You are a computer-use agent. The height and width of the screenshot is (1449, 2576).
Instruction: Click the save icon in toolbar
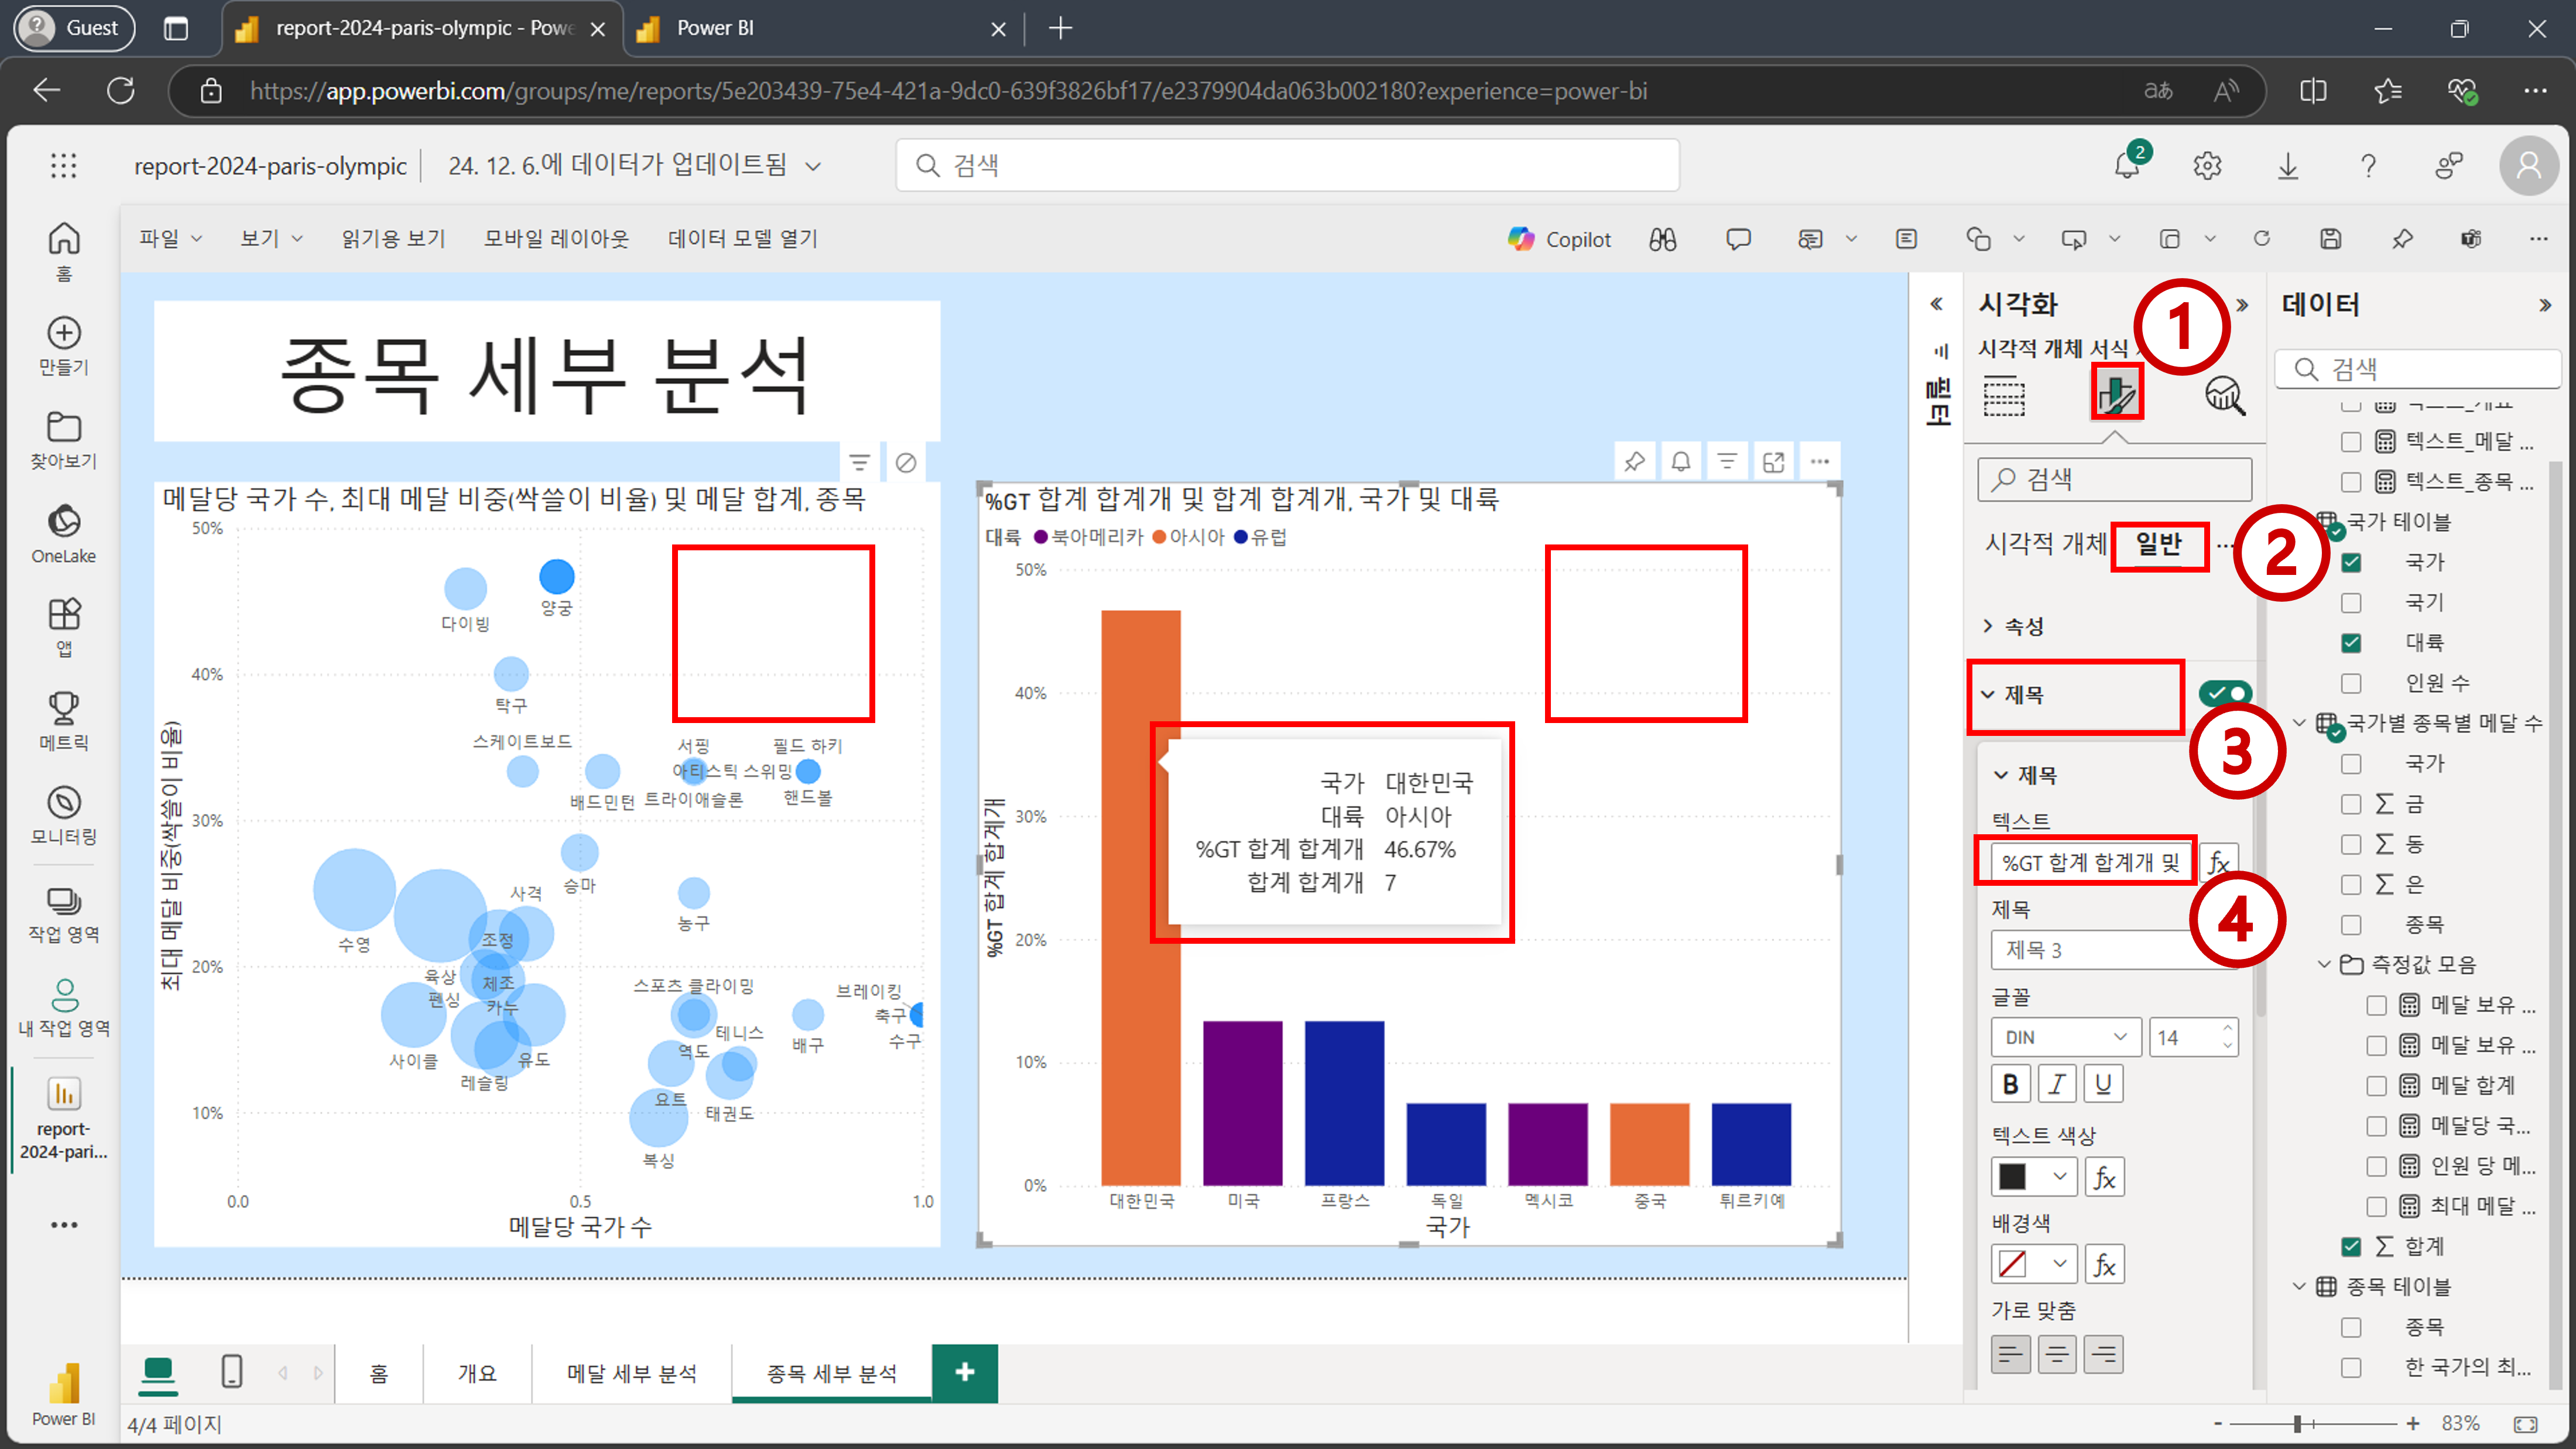click(x=2331, y=239)
